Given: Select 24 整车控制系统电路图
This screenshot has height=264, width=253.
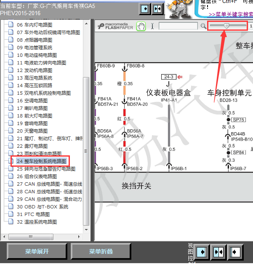Looking at the screenshot, I should point(41,161).
